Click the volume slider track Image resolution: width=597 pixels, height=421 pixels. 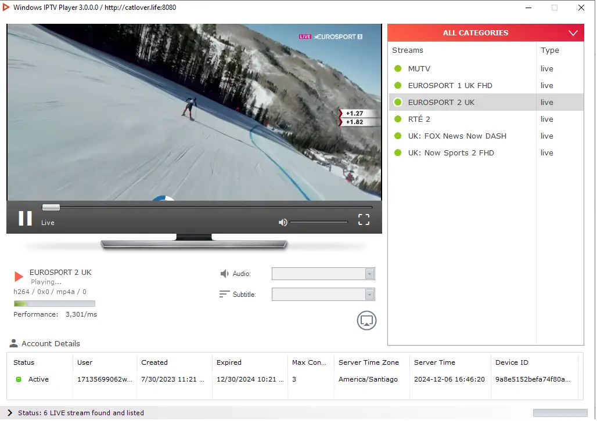click(x=319, y=222)
